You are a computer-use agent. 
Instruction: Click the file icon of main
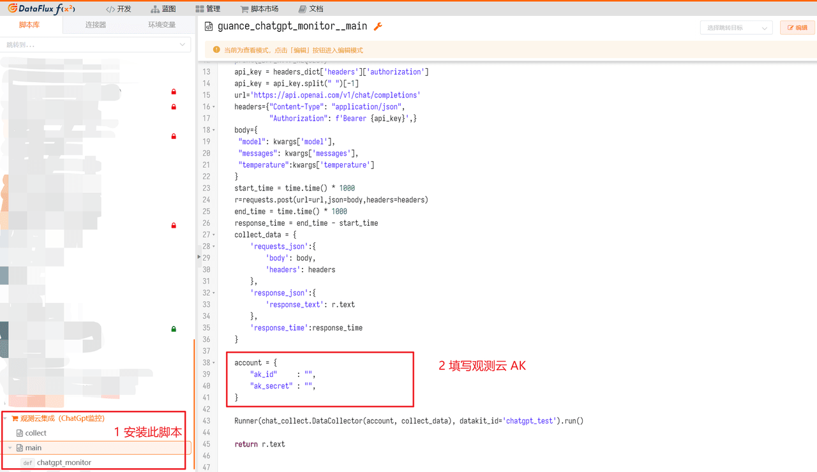[19, 448]
